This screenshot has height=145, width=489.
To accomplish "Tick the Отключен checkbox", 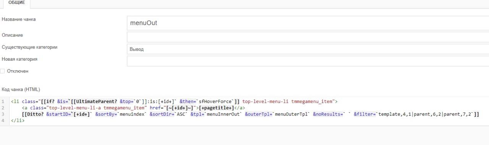I will click(3, 71).
